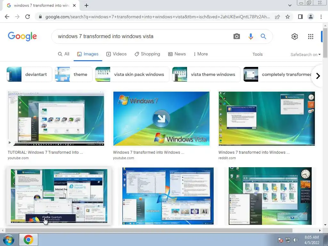Screen dimensions: 328x246
Task: Share this page via address bar icon
Action: pyautogui.click(x=277, y=17)
